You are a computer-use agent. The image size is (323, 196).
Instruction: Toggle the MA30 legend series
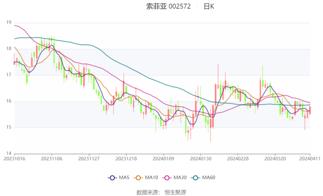pos(174,178)
